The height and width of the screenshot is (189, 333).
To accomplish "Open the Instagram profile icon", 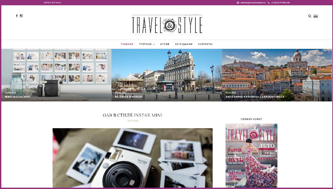I will [x=21, y=16].
